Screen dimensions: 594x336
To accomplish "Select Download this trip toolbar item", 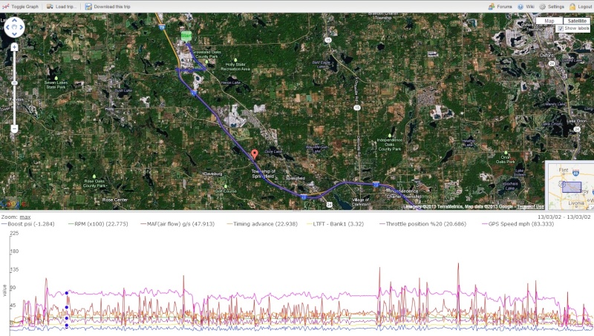I will coord(108,7).
